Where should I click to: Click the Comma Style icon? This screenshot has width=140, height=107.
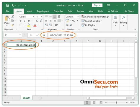click(x=77, y=21)
